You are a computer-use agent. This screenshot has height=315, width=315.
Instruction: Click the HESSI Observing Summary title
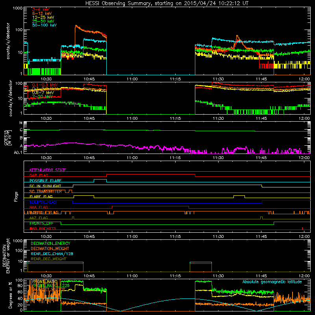coord(167,4)
